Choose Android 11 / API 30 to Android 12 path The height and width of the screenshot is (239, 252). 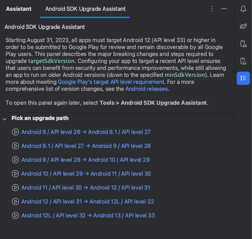click(x=86, y=188)
